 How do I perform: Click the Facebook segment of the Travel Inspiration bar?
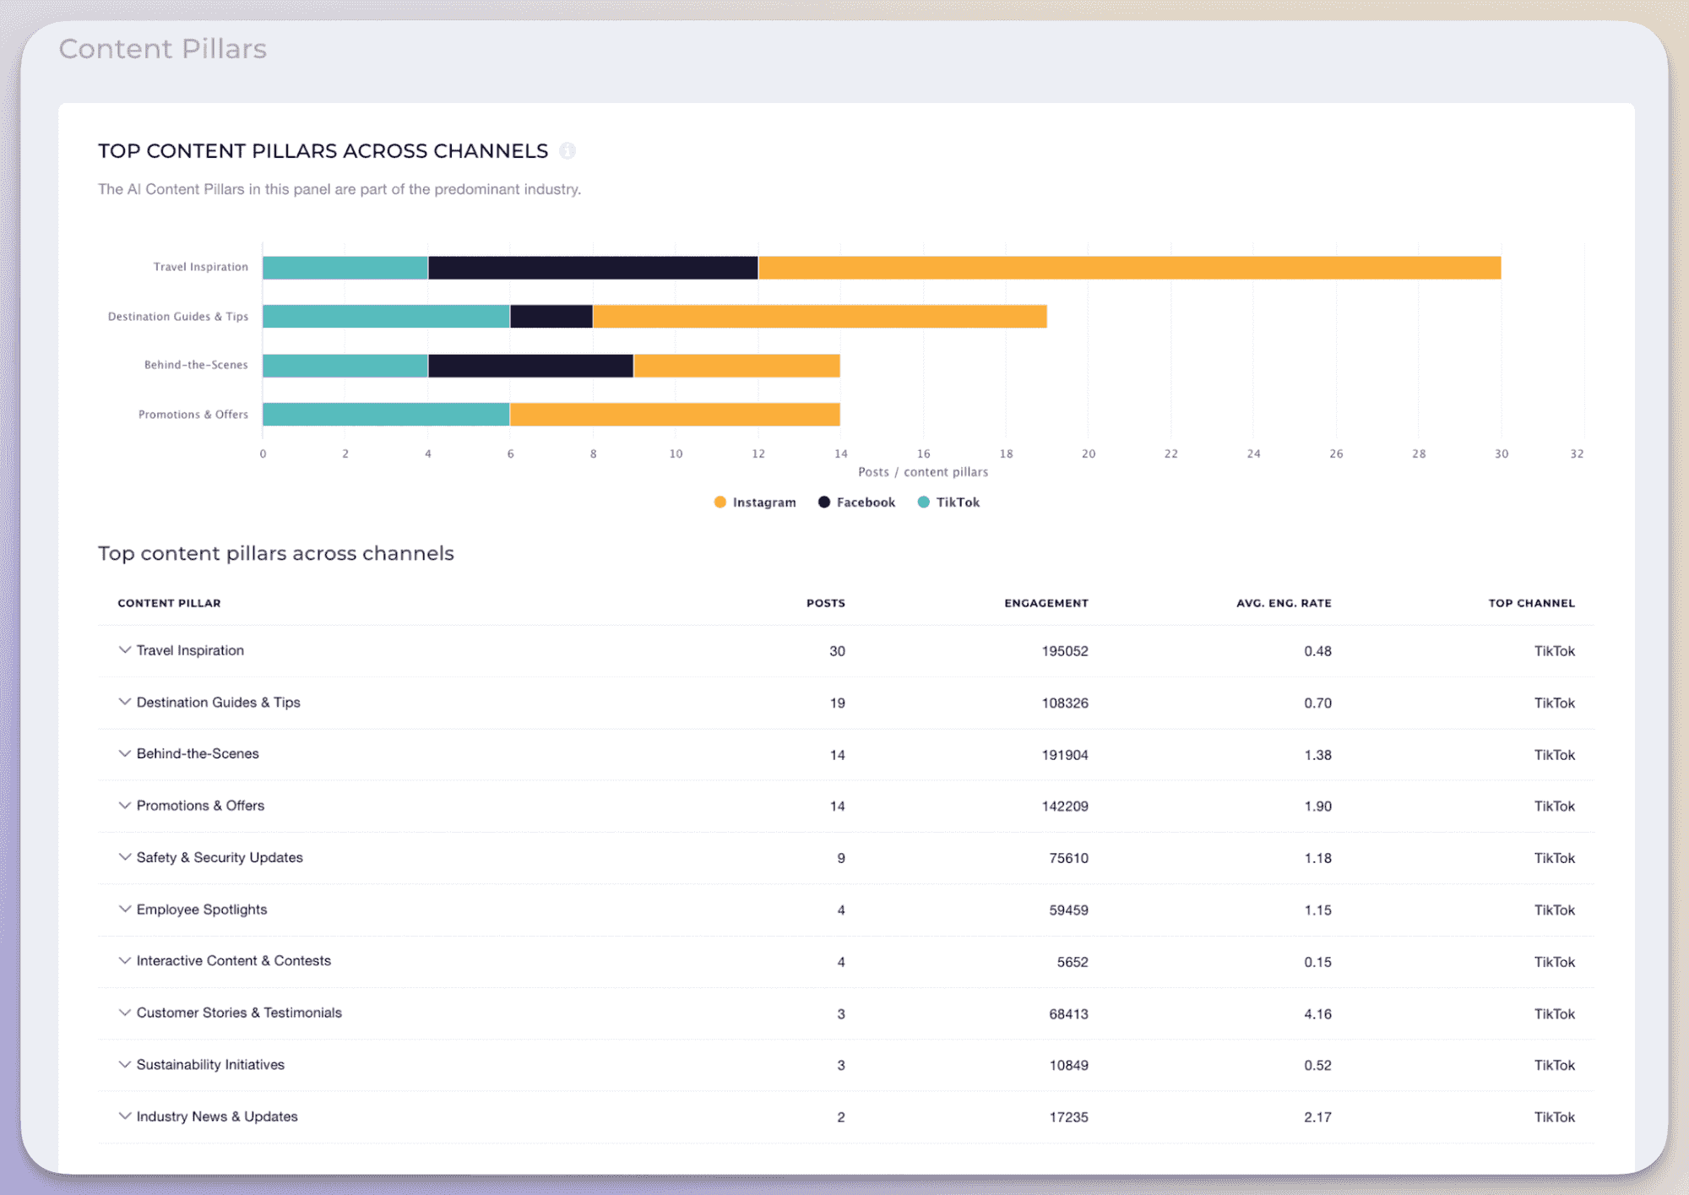[593, 268]
